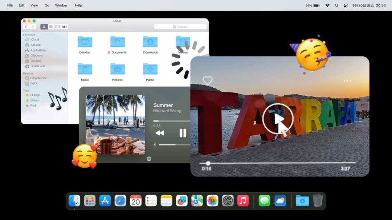Play the Tarrafal video
392x220 pixels.
click(278, 119)
